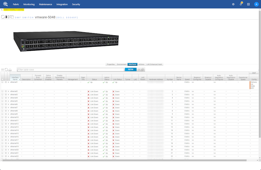Viewport: 261px width, 170px height.
Task: Export the interfaces table with download icon
Action: pyautogui.click(x=10, y=70)
